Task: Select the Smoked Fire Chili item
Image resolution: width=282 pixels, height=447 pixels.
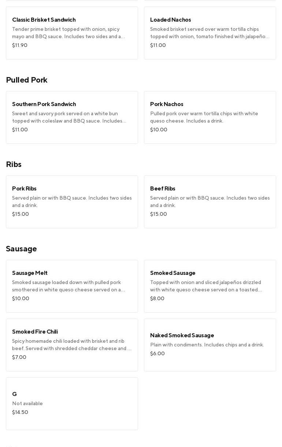Action: (x=72, y=345)
